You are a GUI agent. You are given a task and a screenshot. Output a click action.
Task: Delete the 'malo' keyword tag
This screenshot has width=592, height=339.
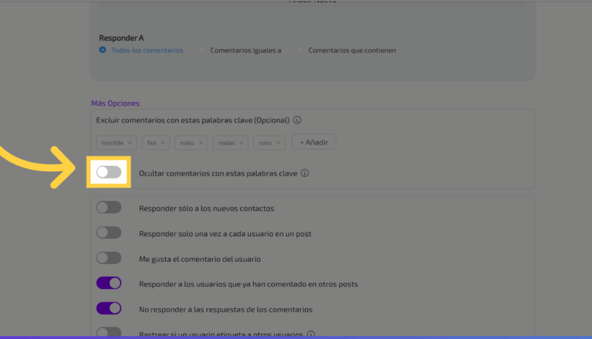[201, 143]
